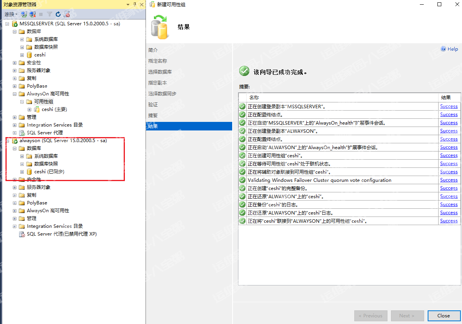
Task: Click the Connect Object Explorer icon
Action: tap(24, 14)
